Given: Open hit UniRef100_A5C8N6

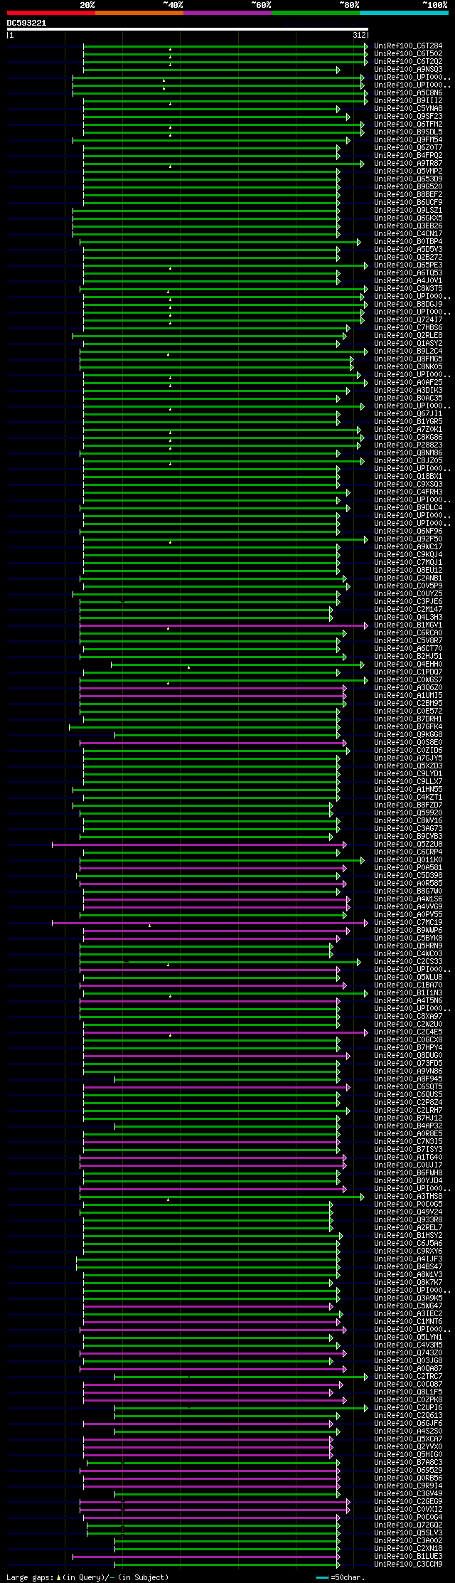Looking at the screenshot, I should click(x=408, y=93).
